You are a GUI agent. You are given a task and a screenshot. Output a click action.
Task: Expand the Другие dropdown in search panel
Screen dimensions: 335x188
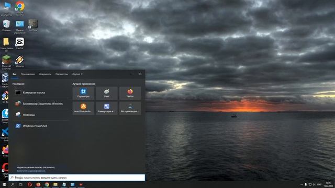[x=77, y=74]
